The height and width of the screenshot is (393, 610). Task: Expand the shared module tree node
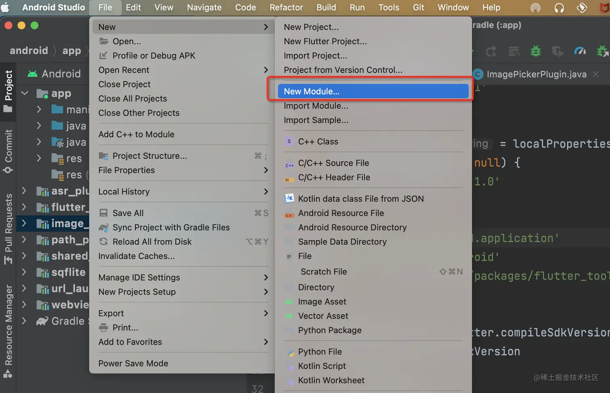(24, 256)
